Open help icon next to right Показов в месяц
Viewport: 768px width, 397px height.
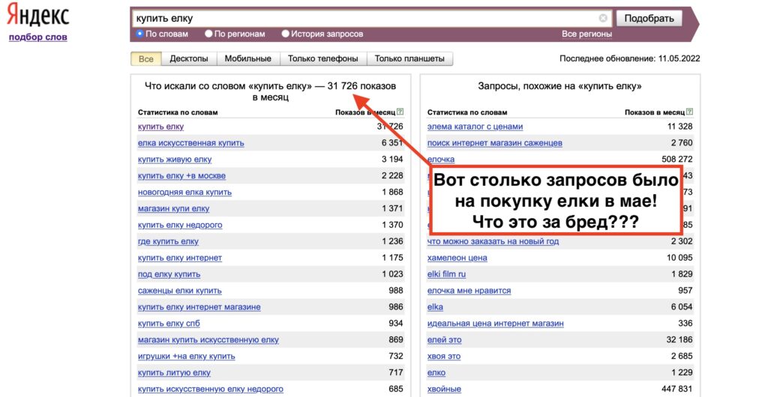pos(690,112)
